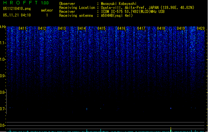Click the faint echo dot near 0415 at 0.7 kHz
This screenshot has width=208, height=132.
coord(101,109)
